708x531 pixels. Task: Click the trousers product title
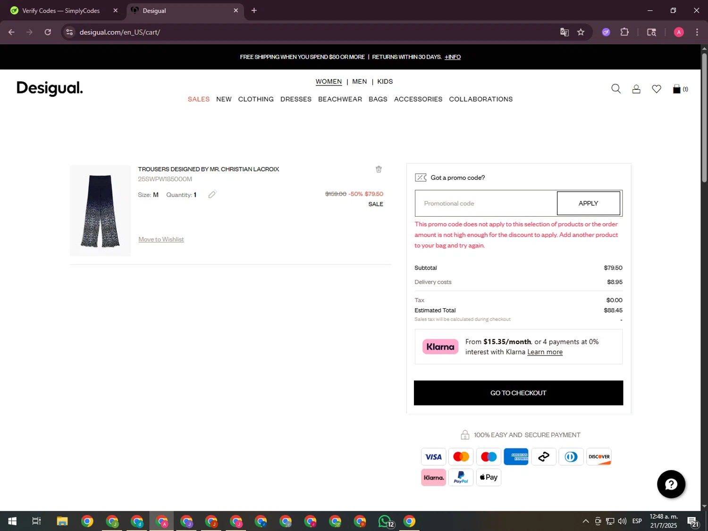point(208,169)
